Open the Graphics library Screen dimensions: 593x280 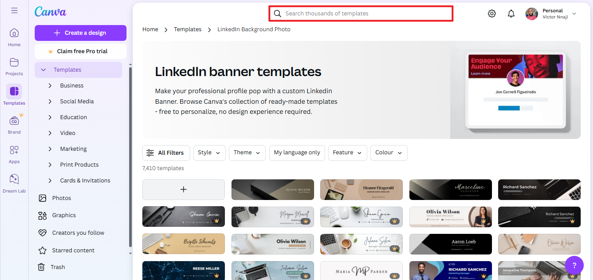64,215
